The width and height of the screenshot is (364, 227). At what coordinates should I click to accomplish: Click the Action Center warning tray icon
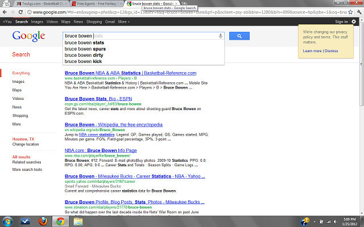(x=304, y=222)
